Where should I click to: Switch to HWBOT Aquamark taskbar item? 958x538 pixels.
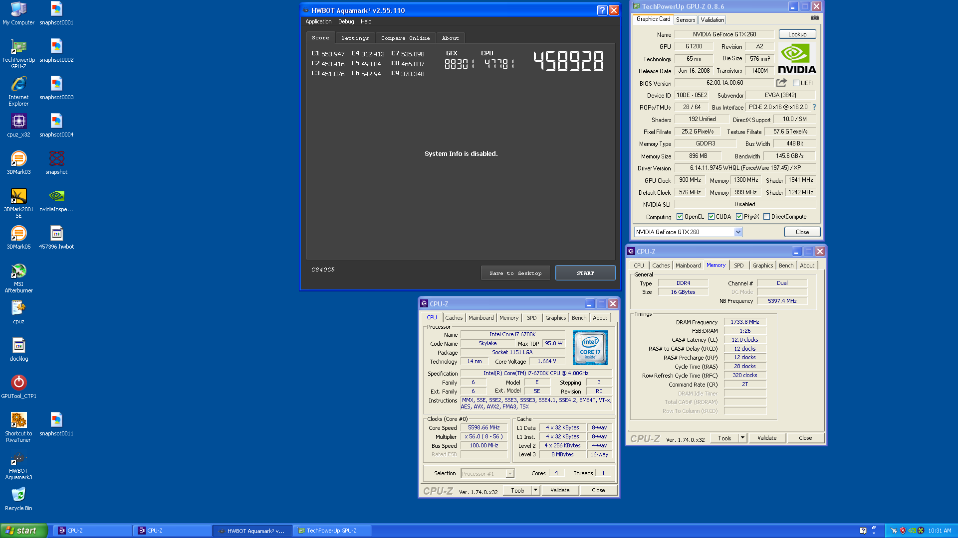pyautogui.click(x=252, y=531)
